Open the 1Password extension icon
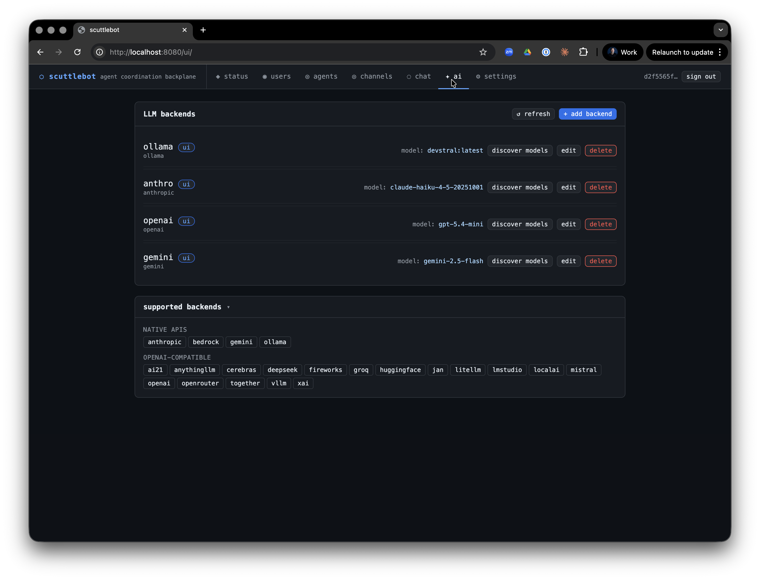The height and width of the screenshot is (580, 760). [x=546, y=52]
